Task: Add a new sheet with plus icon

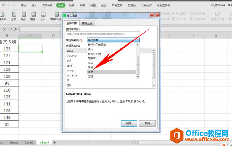Action: click(x=55, y=142)
